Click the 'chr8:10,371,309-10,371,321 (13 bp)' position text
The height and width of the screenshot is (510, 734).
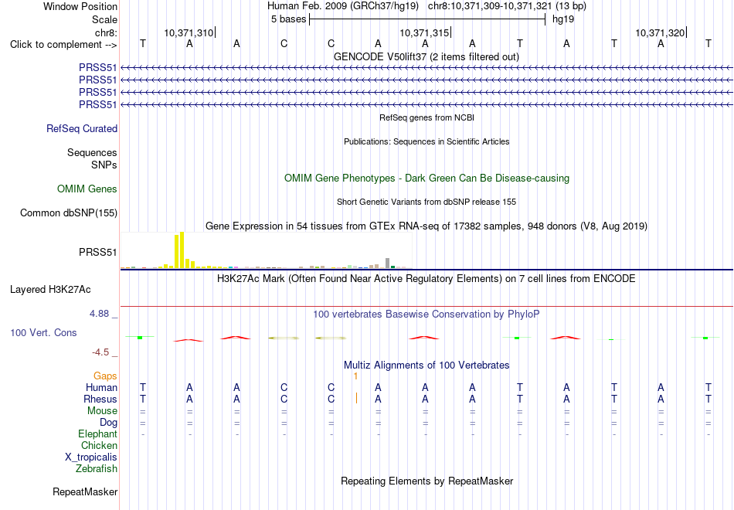point(507,6)
